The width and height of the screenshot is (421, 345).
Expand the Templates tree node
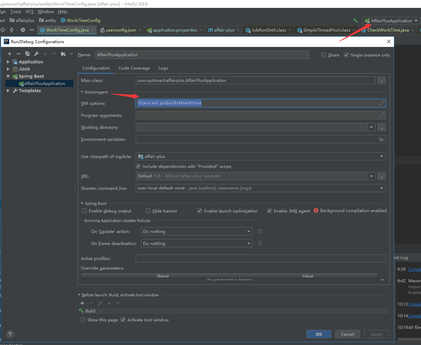(8, 90)
